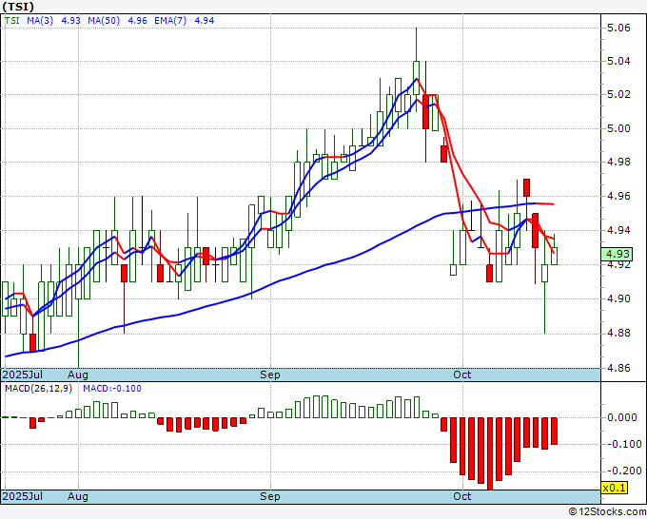The width and height of the screenshot is (647, 519).
Task: Click the MACD(26,12,9) indicator label
Action: (x=38, y=389)
